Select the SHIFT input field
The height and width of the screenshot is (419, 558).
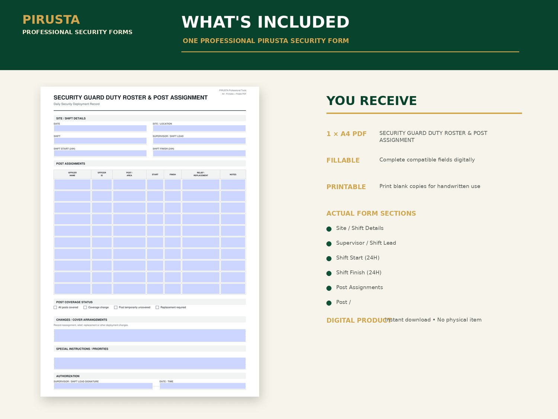click(x=100, y=141)
